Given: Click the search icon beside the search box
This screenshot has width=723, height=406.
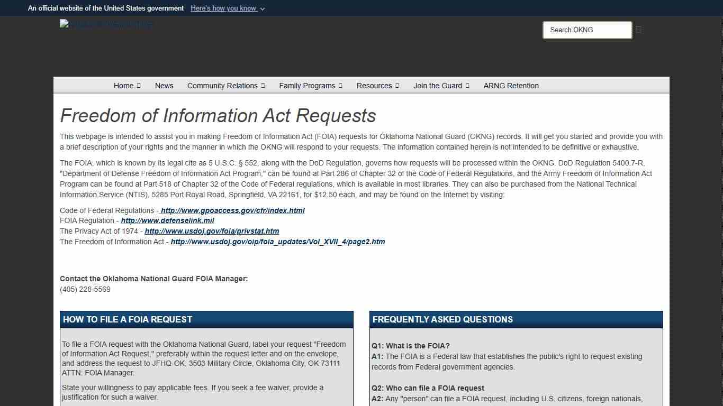Looking at the screenshot, I should [638, 30].
